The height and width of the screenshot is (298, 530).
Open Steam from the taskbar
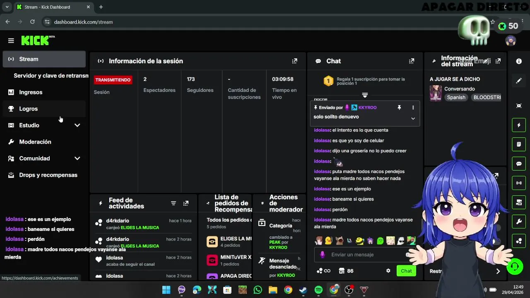click(303, 290)
